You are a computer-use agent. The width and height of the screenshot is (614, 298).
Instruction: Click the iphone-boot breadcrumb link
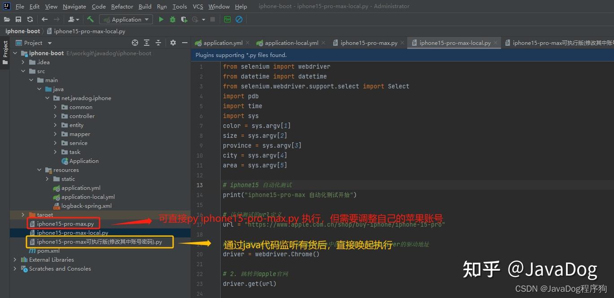click(x=22, y=31)
